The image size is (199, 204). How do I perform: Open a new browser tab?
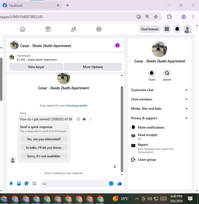pos(67,5)
